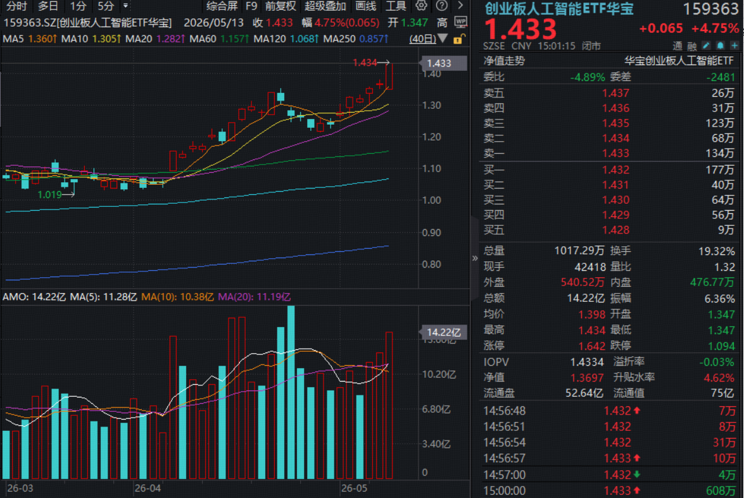Click the 净值走势 NAV trend link
The height and width of the screenshot is (498, 744).
coord(504,61)
